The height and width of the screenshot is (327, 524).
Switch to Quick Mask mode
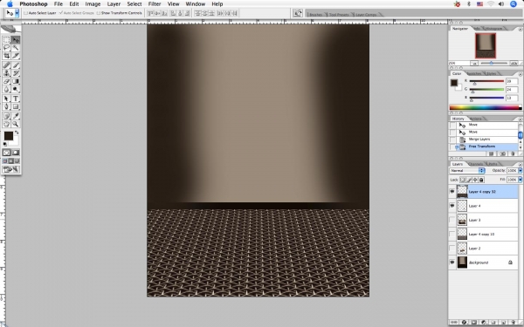16,153
